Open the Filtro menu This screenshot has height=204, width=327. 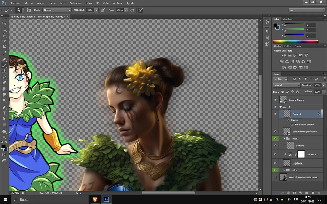[x=89, y=3]
